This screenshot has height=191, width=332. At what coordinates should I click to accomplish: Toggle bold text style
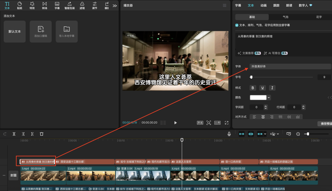pyautogui.click(x=253, y=88)
